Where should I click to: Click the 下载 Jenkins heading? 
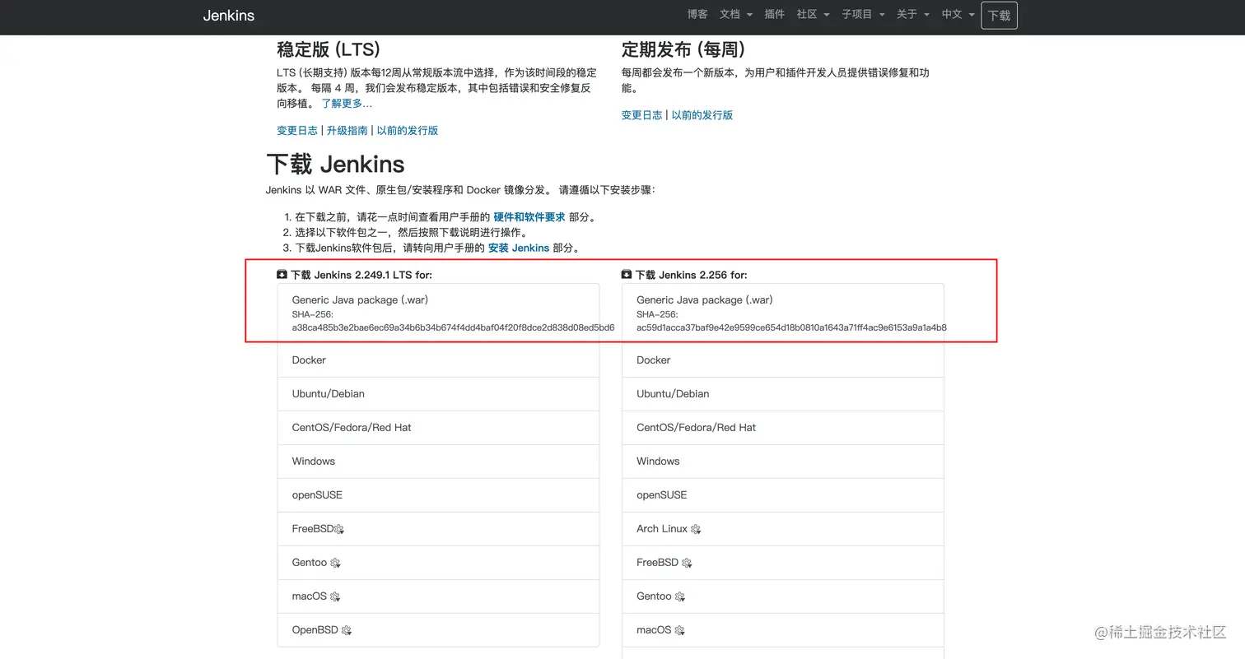tap(335, 164)
